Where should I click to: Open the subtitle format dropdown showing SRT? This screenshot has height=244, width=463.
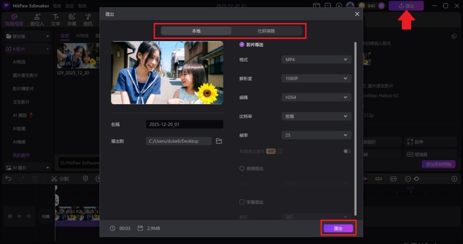pos(316,217)
